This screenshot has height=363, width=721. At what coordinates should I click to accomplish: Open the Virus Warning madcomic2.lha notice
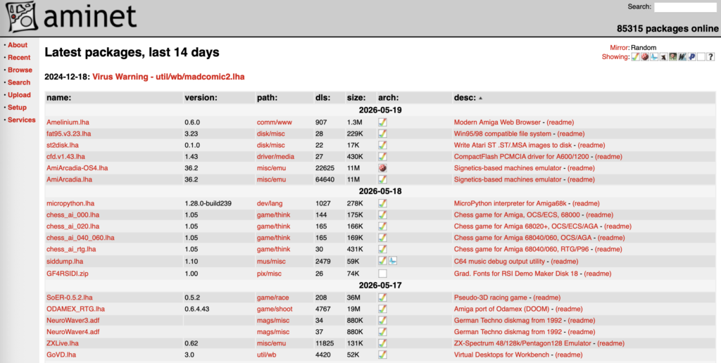point(168,77)
